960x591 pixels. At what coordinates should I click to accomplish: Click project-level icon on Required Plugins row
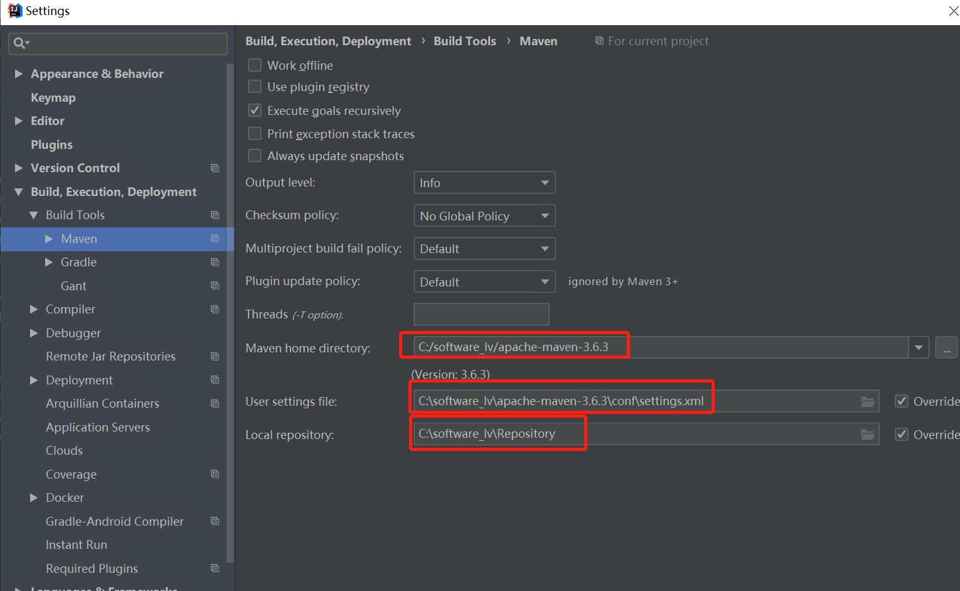click(x=215, y=568)
